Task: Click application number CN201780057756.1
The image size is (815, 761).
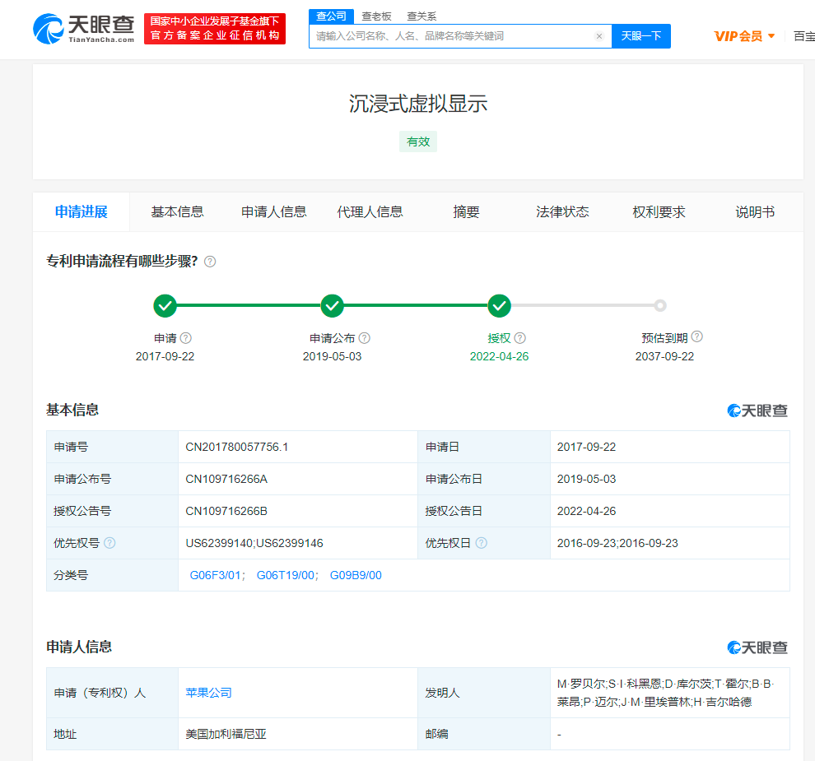Action: [x=237, y=447]
